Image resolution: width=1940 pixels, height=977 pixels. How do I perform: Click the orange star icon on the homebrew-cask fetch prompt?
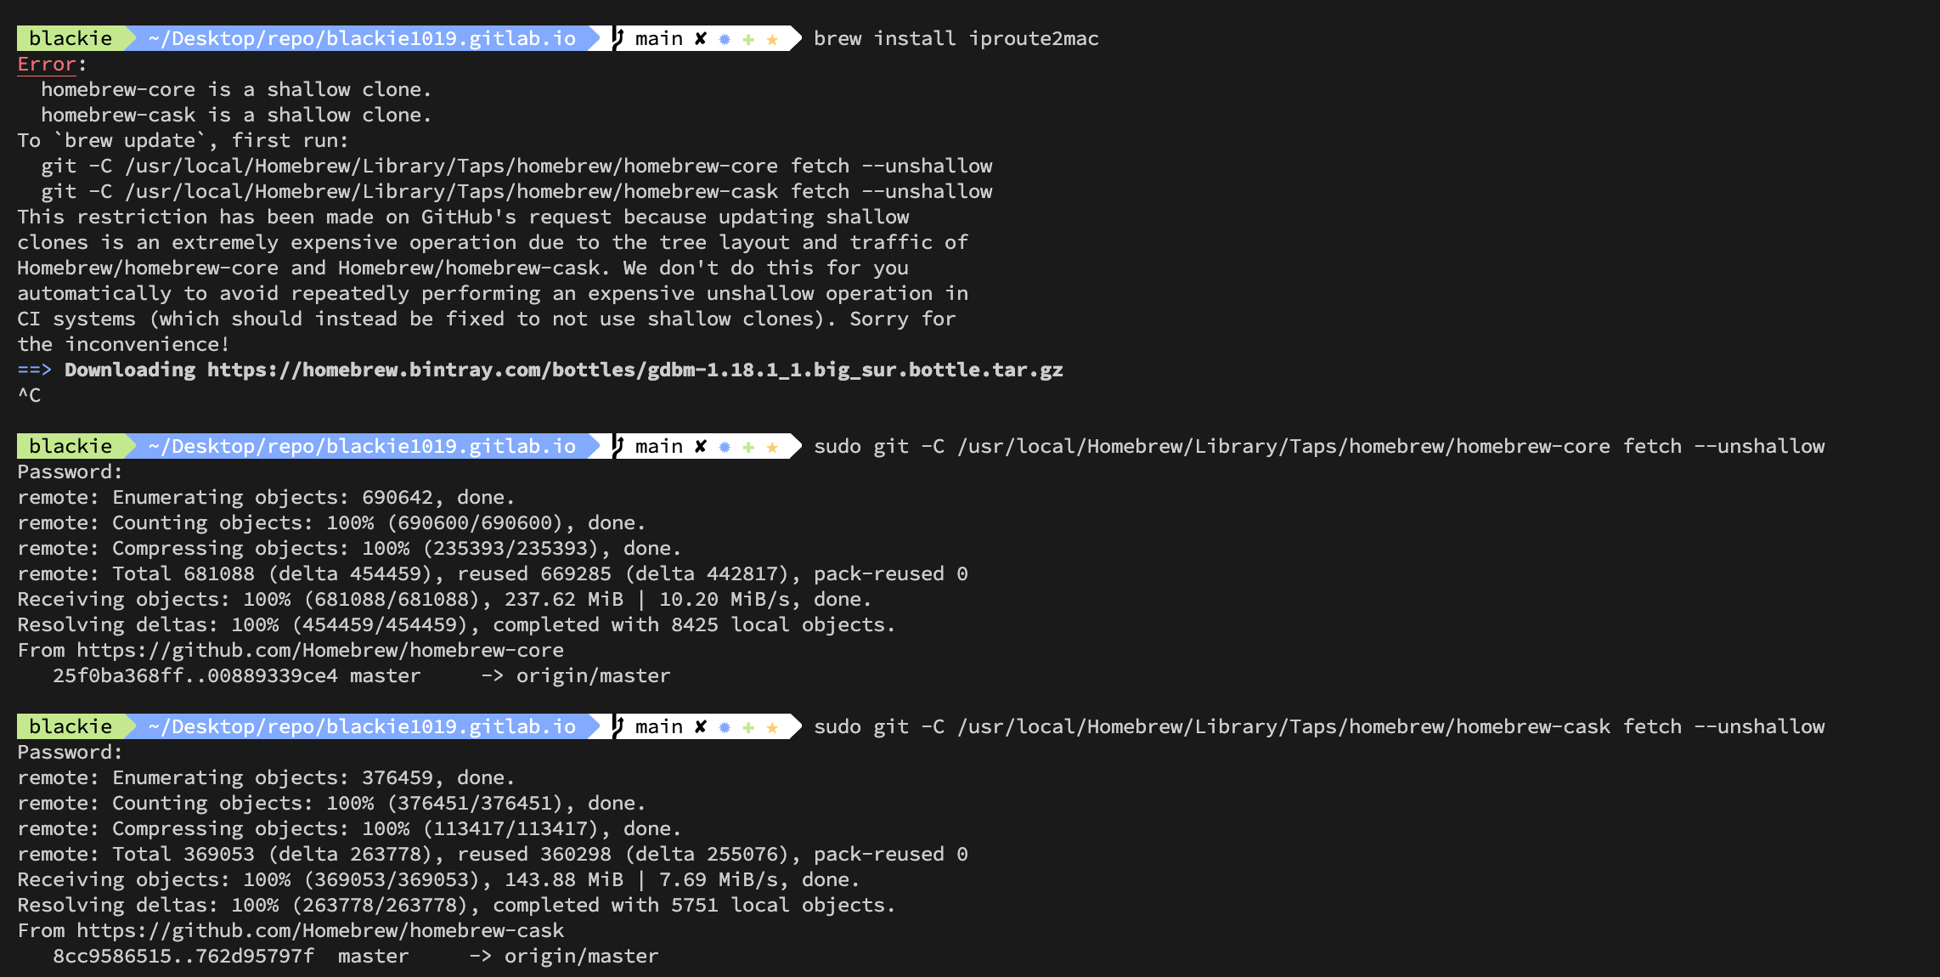pos(772,727)
